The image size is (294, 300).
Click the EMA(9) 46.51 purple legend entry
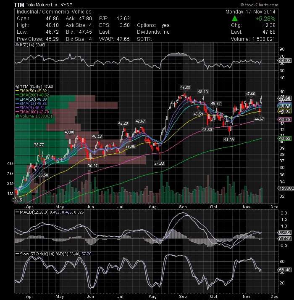click(x=30, y=108)
